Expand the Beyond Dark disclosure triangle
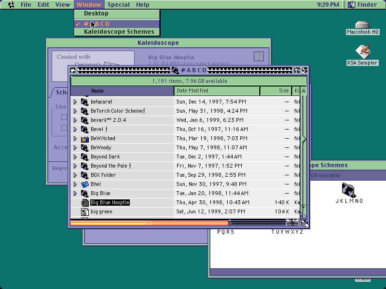 click(x=75, y=157)
